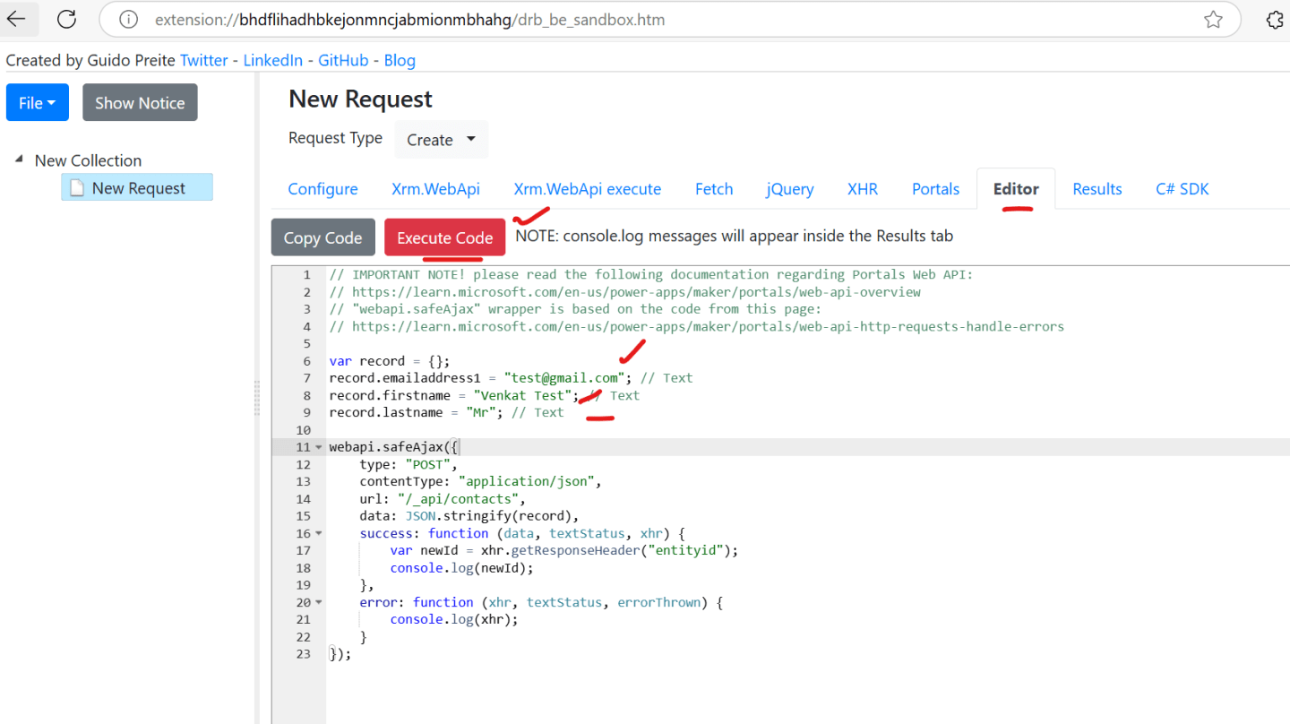The image size is (1290, 724).
Task: Click the browser extensions icon
Action: pyautogui.click(x=1275, y=19)
